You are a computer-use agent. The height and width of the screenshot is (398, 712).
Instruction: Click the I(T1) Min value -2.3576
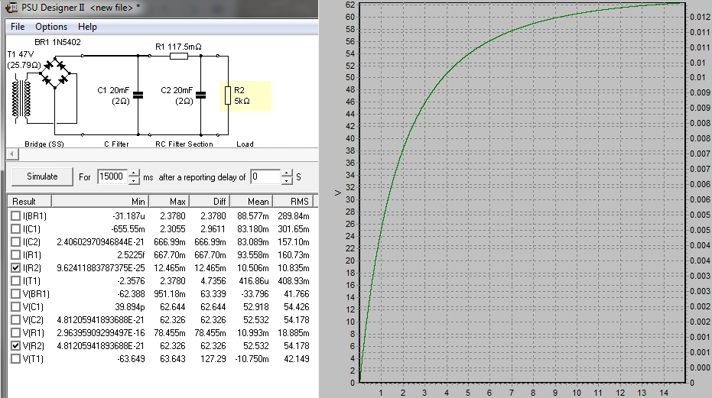coord(132,281)
